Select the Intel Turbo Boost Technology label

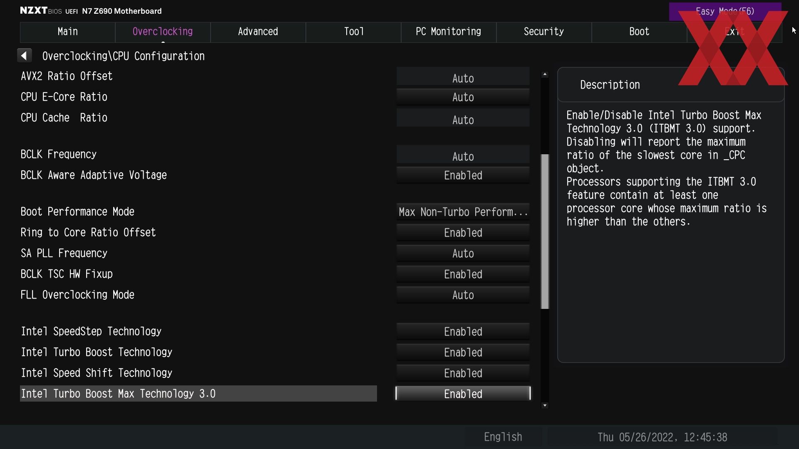click(x=97, y=352)
